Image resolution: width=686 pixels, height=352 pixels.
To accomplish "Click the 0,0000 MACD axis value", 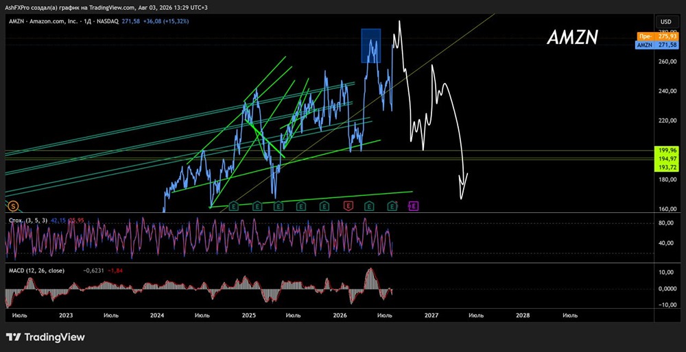I will 667,289.
